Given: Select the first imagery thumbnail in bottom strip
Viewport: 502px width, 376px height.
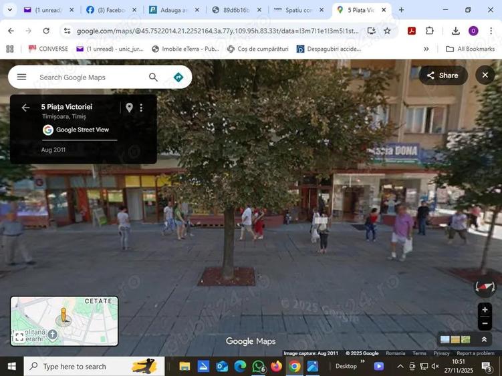Looking at the screenshot, I should click(x=445, y=339).
